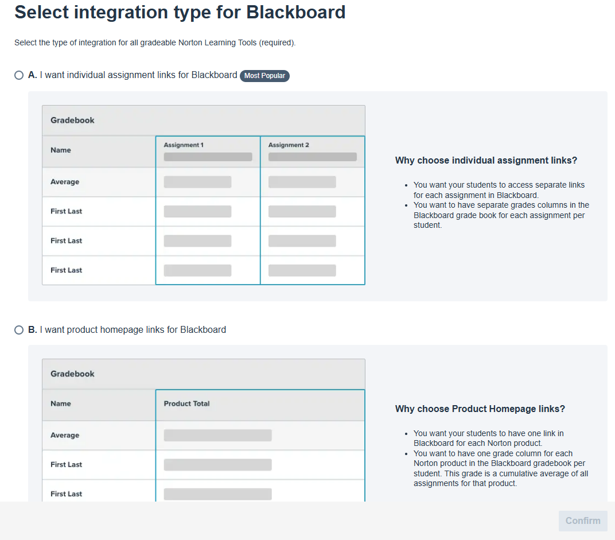615x540 pixels.
Task: Select option A for individual assignment links
Action: 19,75
